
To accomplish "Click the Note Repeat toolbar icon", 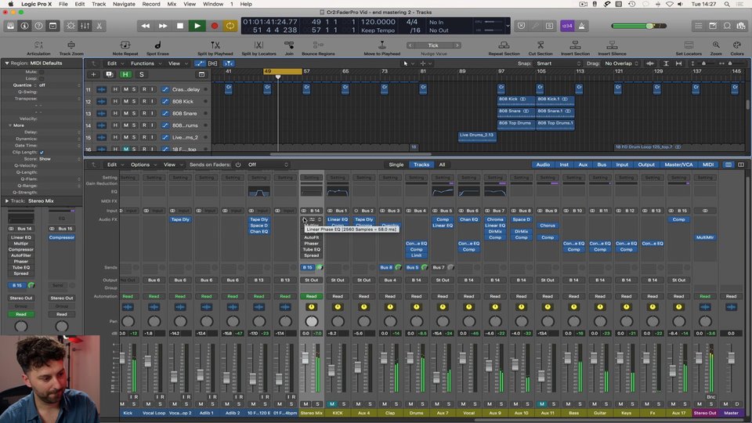I will (x=125, y=45).
